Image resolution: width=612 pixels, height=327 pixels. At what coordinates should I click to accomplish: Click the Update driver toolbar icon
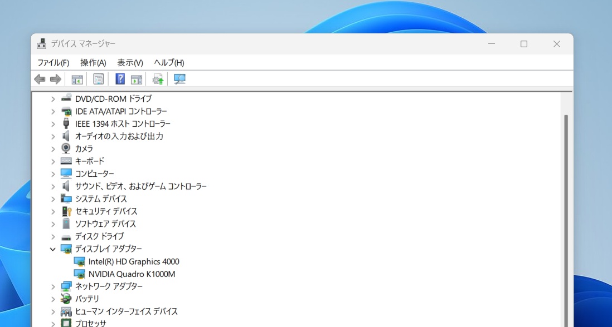158,79
